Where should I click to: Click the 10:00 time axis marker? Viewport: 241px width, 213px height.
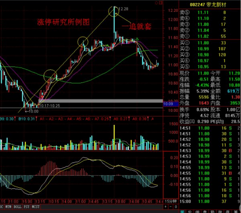tap(120, 202)
